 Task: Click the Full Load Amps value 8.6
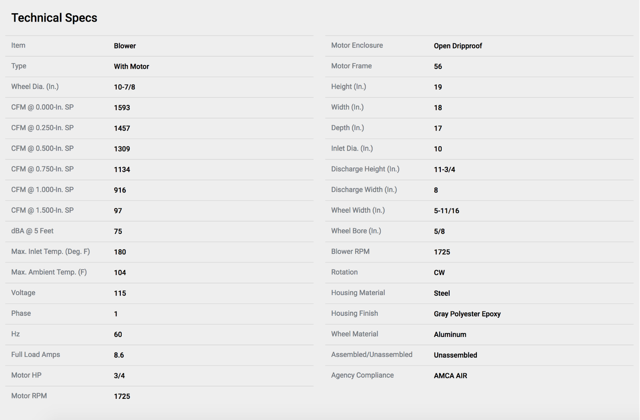(x=119, y=355)
